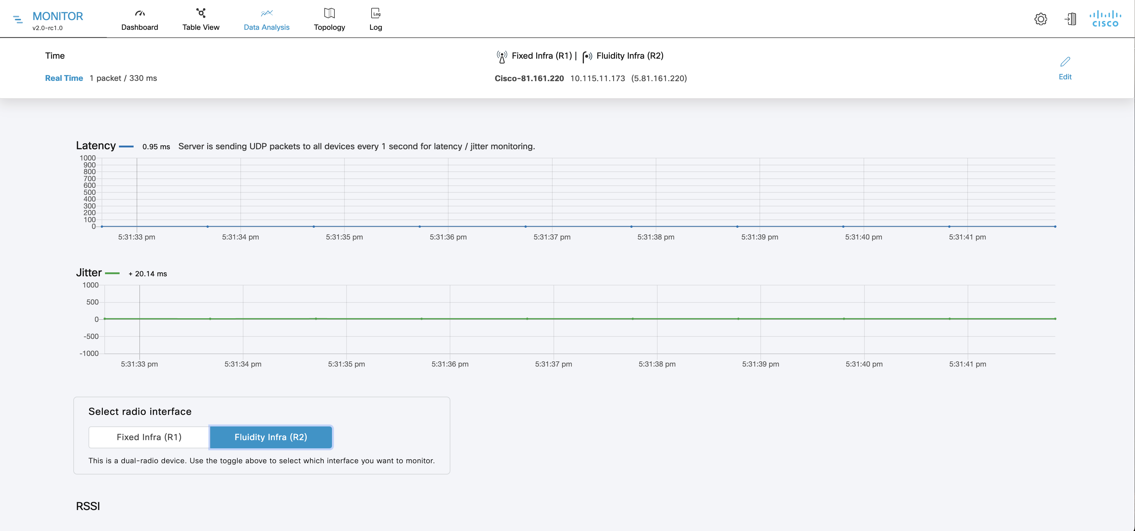Click the UDP packets latency description text
The width and height of the screenshot is (1135, 531).
(x=356, y=146)
